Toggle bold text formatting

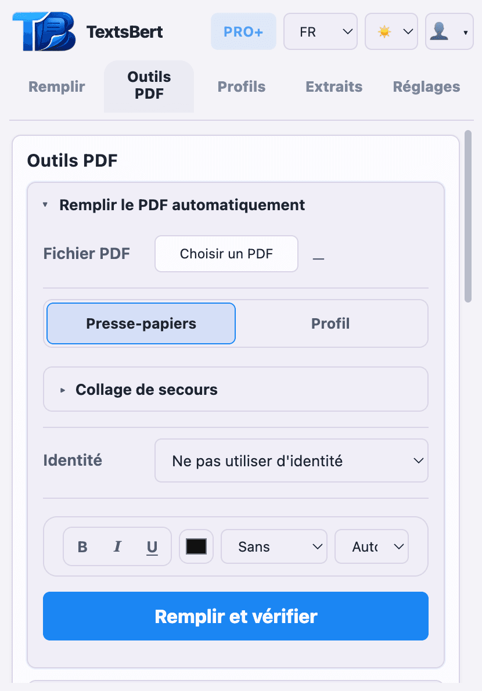(x=82, y=546)
